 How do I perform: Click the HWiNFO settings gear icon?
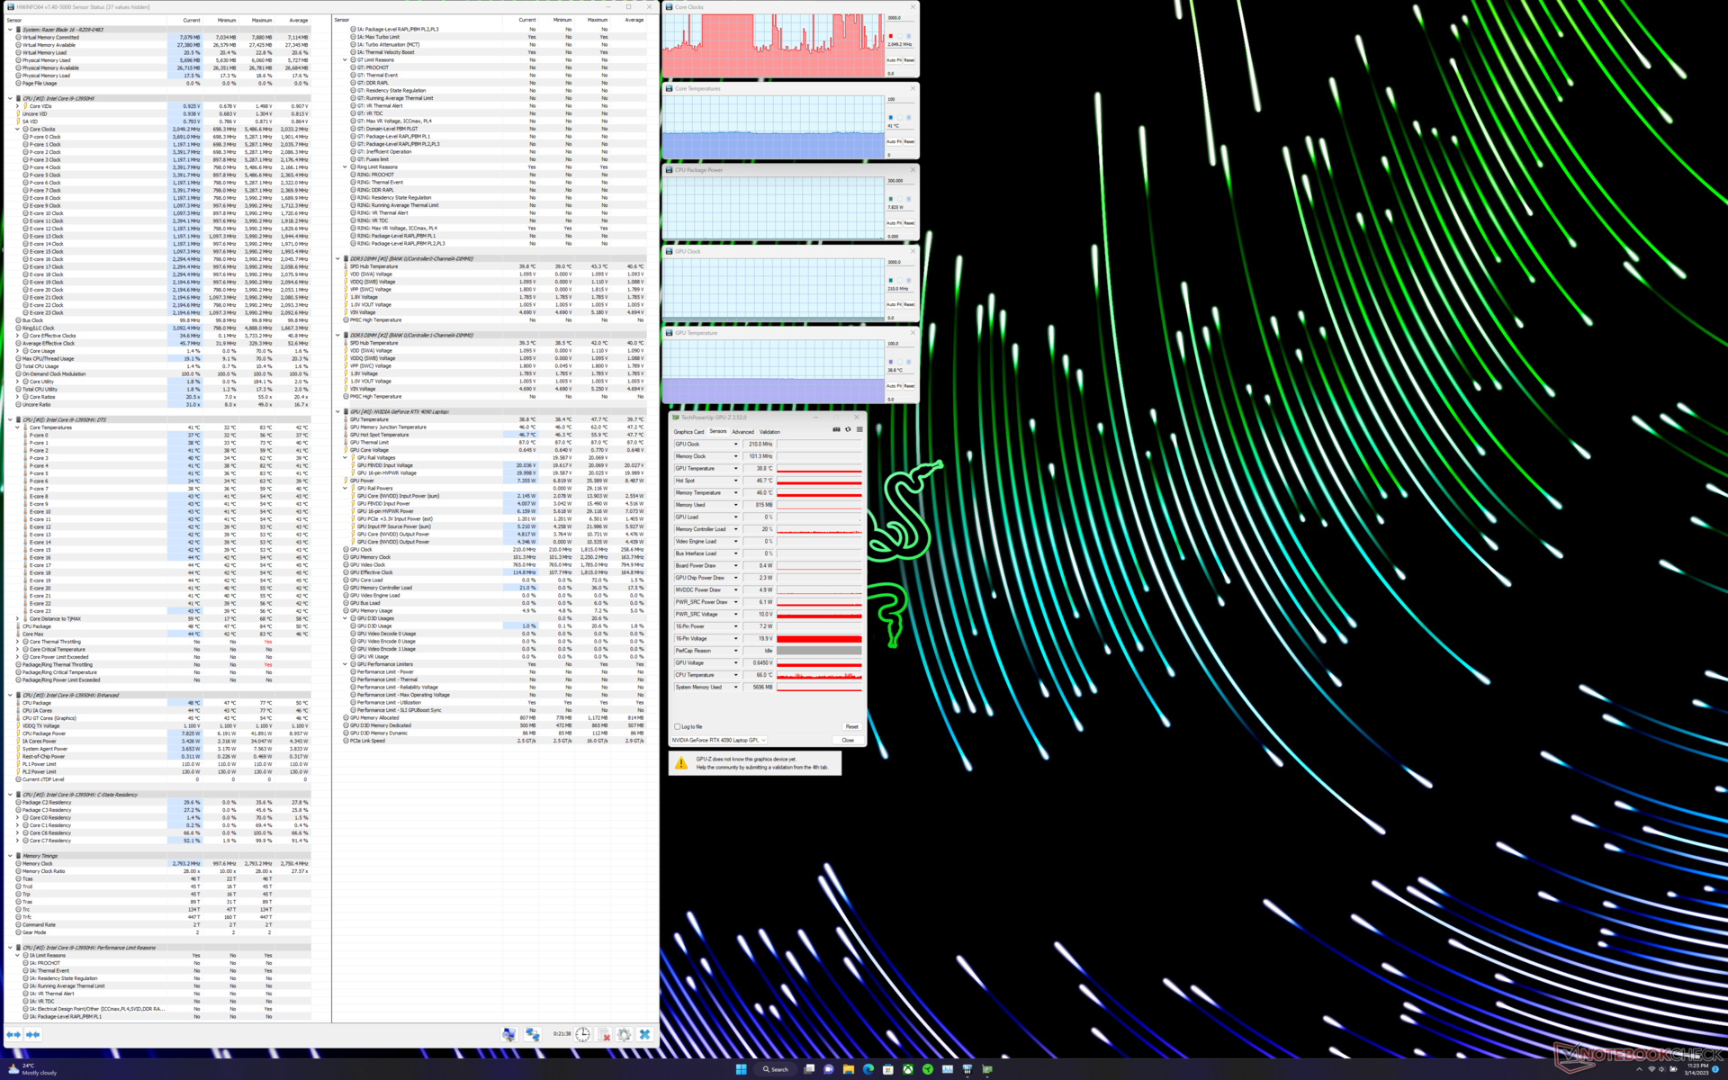[x=624, y=1034]
